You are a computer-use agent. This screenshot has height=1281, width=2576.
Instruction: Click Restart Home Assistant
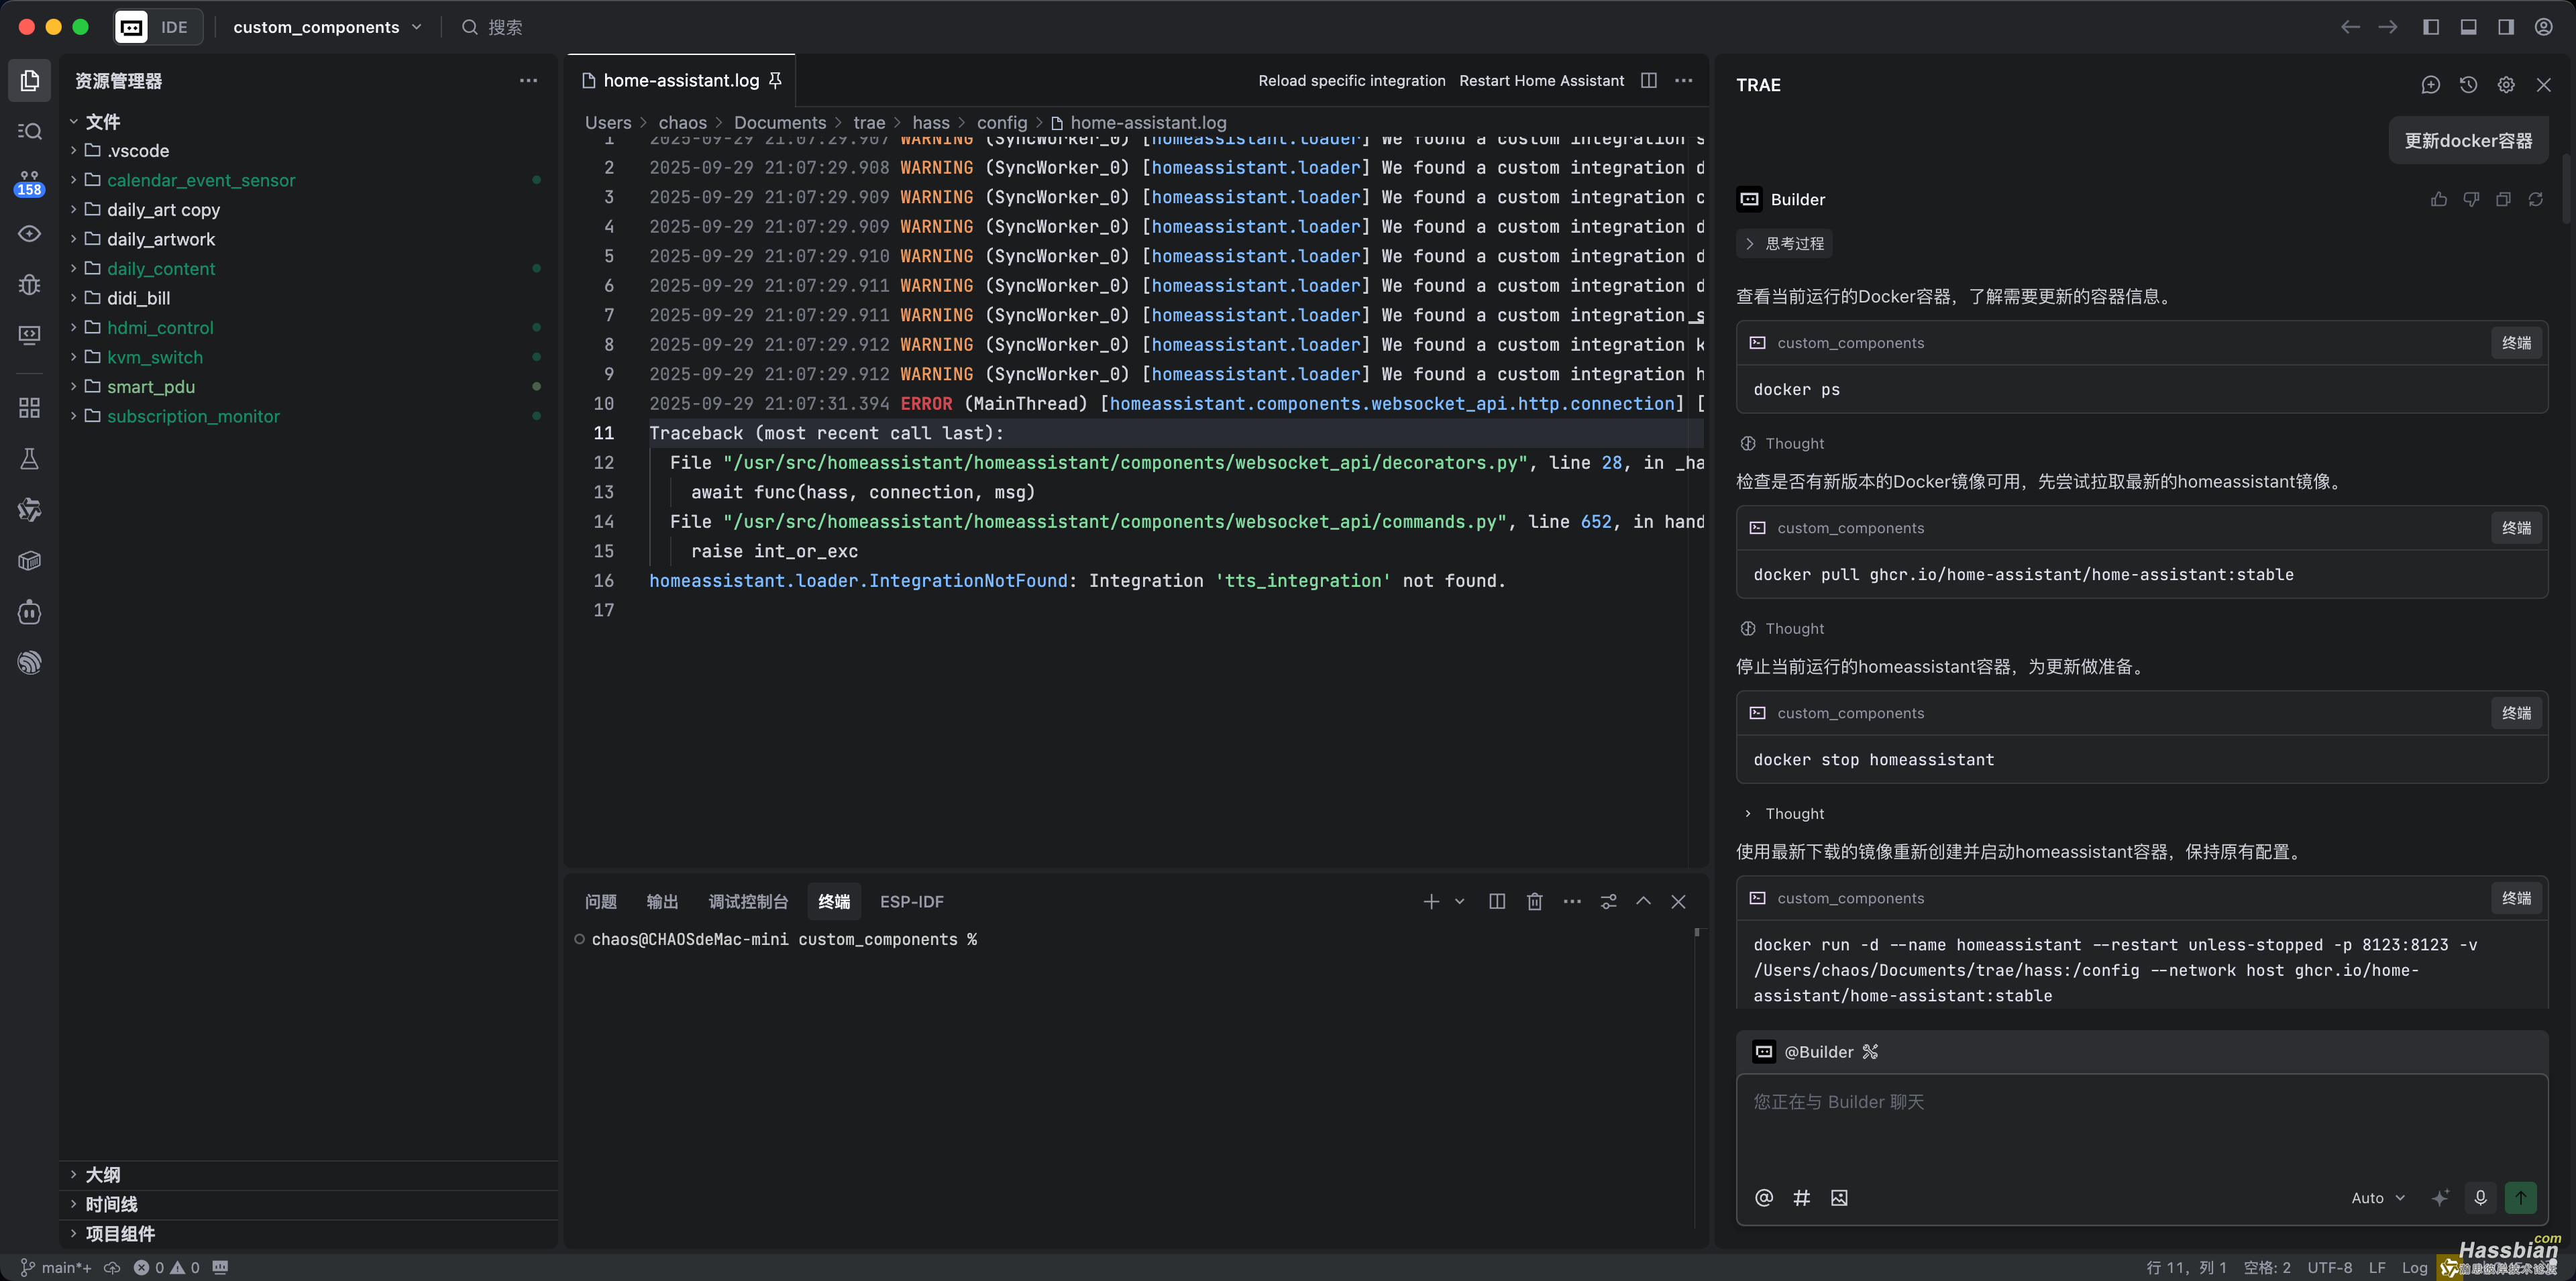pyautogui.click(x=1541, y=80)
